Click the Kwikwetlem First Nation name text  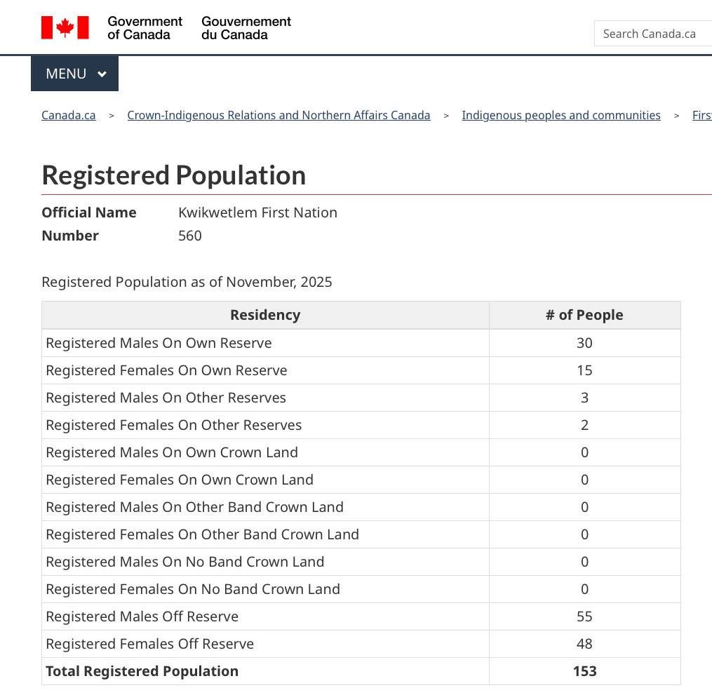pyautogui.click(x=257, y=212)
